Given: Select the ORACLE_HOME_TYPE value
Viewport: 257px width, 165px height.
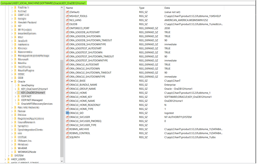Looking at the screenshot, I should point(81,109).
